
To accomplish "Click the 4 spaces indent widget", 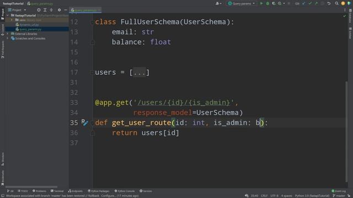I will [x=287, y=196].
